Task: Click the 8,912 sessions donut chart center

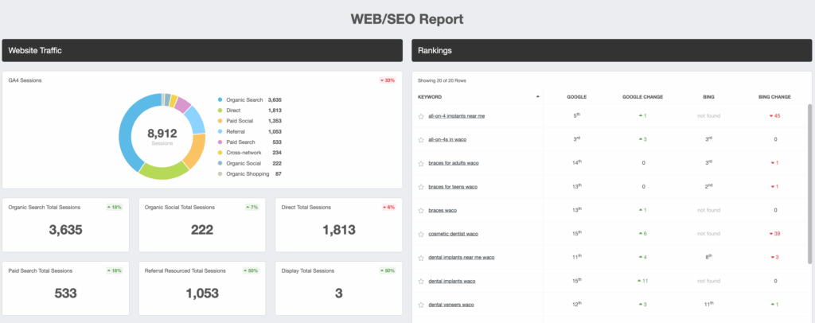Action: click(x=162, y=135)
